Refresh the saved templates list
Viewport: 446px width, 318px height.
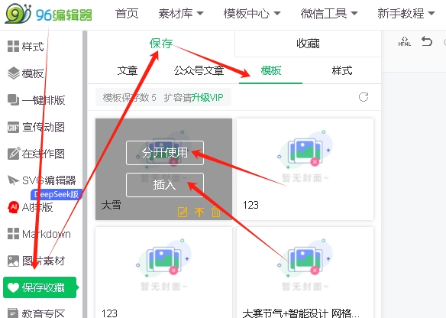tap(364, 97)
